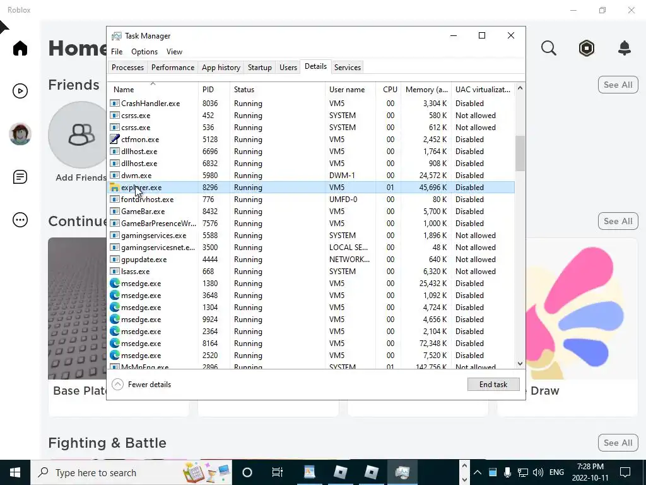Click End task button

(x=493, y=385)
